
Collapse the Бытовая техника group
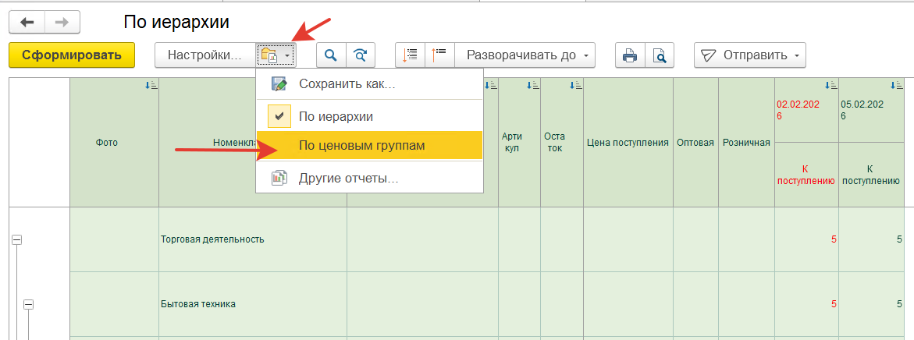click(x=28, y=304)
